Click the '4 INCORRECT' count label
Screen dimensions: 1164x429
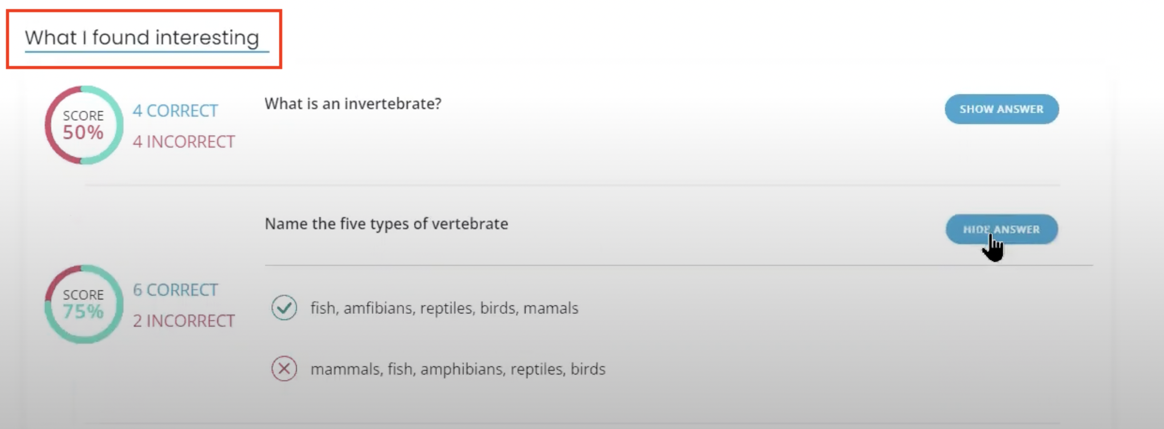pyautogui.click(x=184, y=142)
